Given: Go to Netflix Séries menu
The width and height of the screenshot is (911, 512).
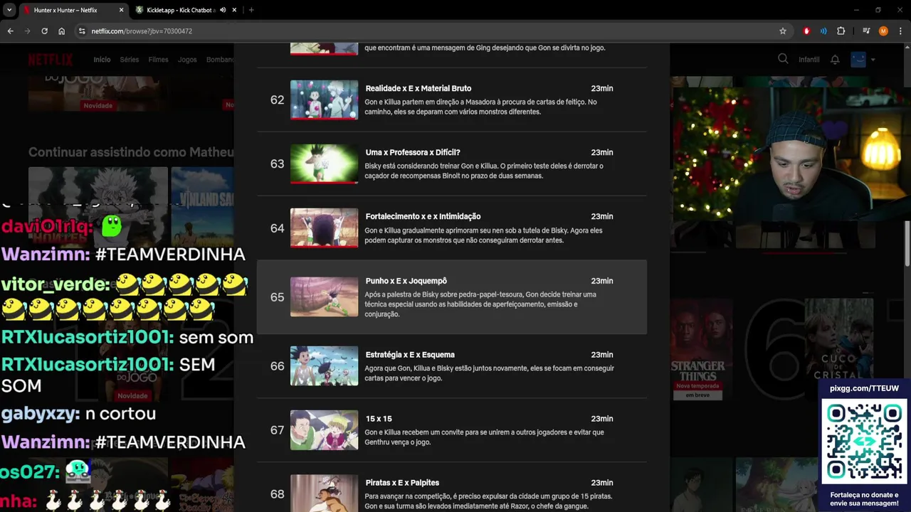Looking at the screenshot, I should pos(130,60).
